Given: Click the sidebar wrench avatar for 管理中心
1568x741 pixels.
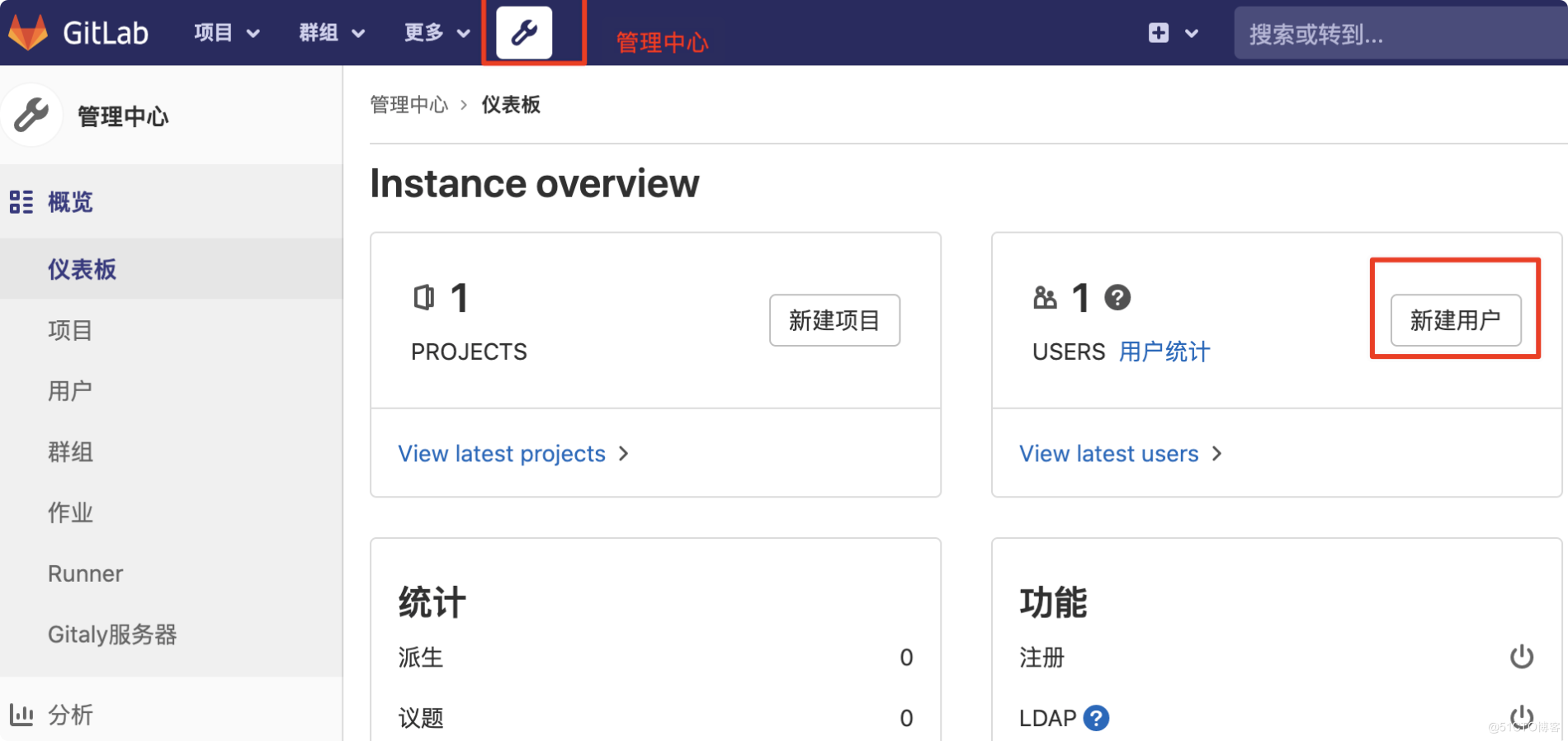Looking at the screenshot, I should point(31,116).
